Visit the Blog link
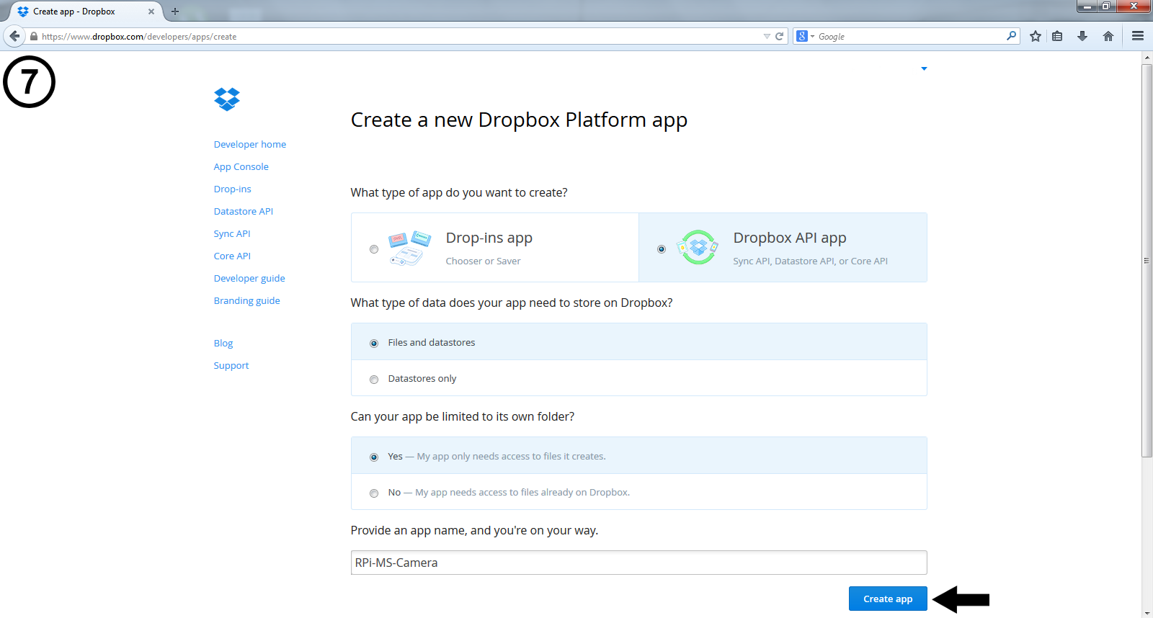Viewport: 1153px width, 618px height. [223, 343]
